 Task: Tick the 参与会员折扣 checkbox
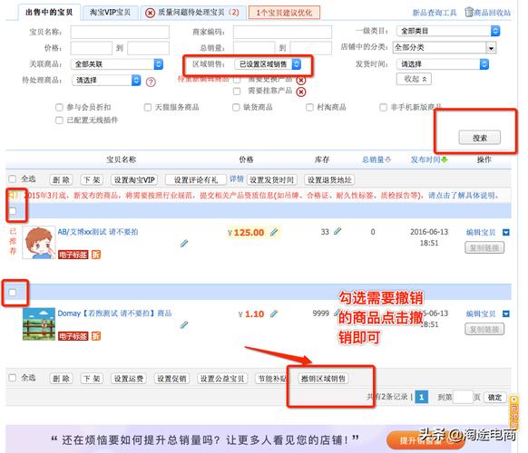[x=59, y=107]
